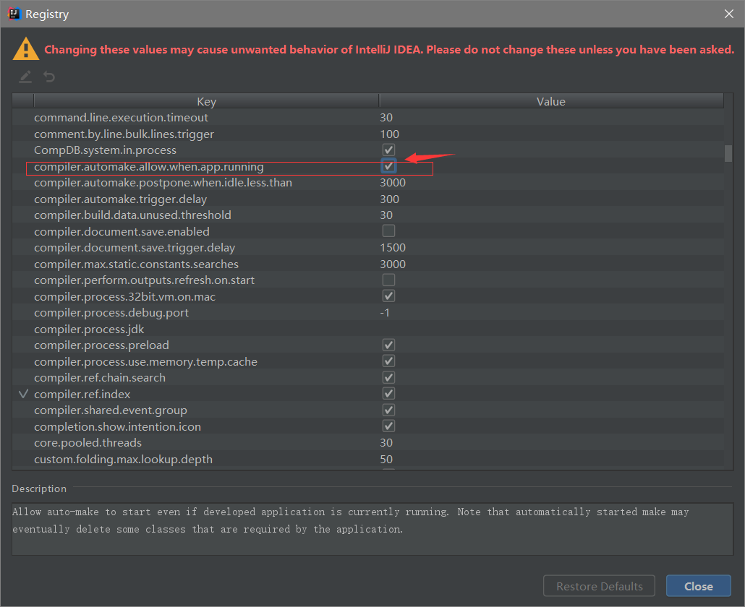Click value 30 for core.pooled.threads
The image size is (745, 607).
(386, 443)
